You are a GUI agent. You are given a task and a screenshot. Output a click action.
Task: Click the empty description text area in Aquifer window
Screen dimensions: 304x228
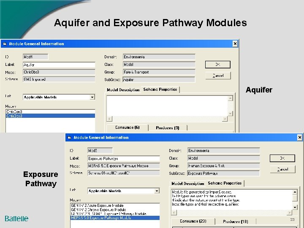tap(167, 106)
